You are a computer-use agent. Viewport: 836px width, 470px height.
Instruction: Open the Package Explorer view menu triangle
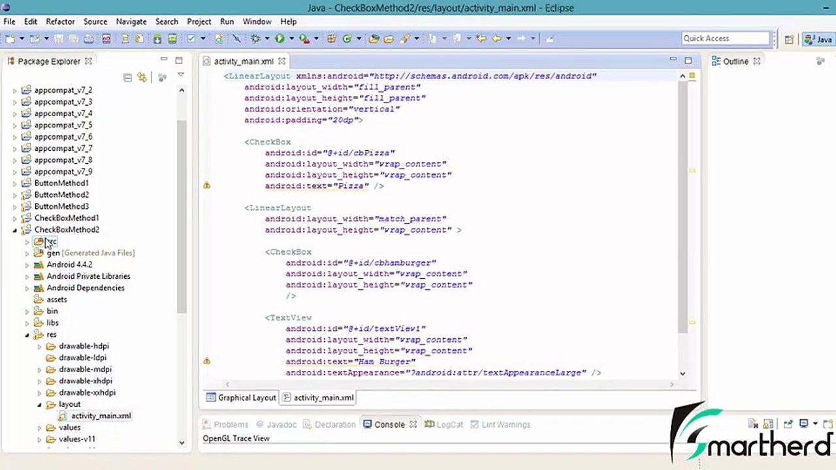click(181, 76)
